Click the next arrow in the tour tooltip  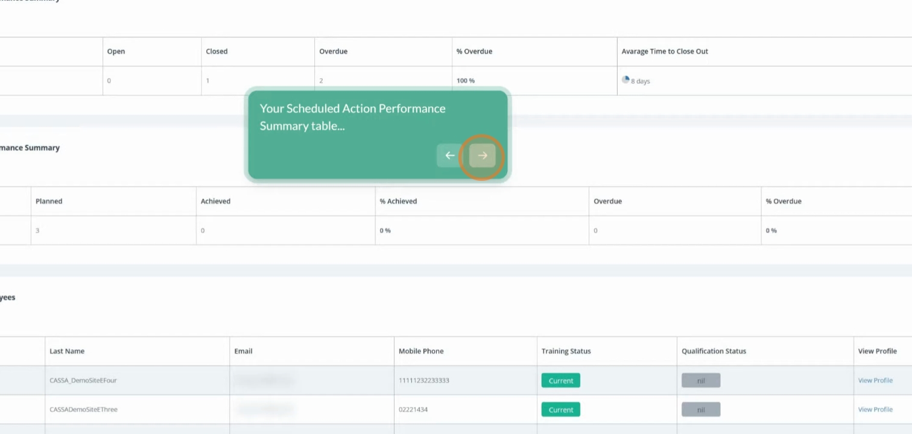click(x=483, y=156)
